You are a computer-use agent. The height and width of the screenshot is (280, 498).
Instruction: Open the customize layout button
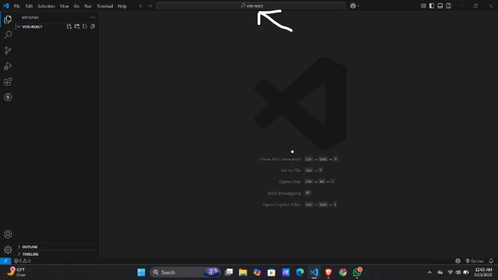point(423,5)
